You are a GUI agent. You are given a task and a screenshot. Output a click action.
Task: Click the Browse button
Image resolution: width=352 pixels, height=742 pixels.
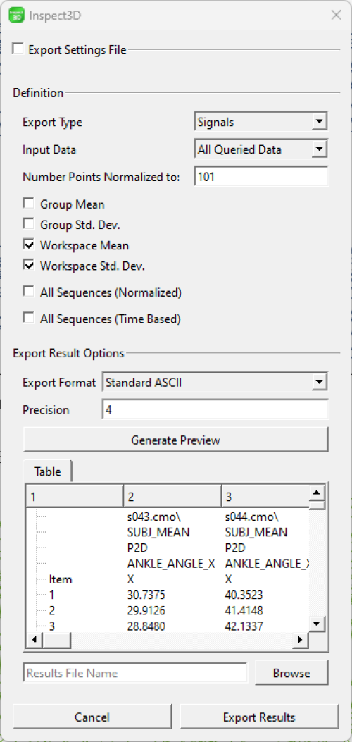[291, 673]
